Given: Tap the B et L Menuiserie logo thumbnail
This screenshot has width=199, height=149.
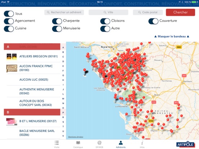Looking at the screenshot, I should click(12, 122).
